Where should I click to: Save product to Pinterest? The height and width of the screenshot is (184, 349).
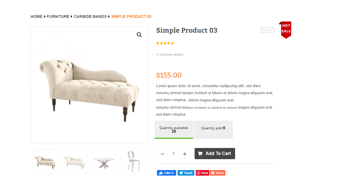pos(202,173)
